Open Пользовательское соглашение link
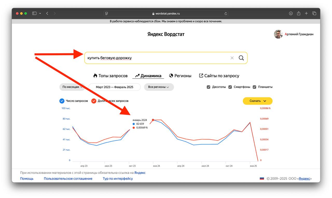Screen dimensions: 332x198 68,179
